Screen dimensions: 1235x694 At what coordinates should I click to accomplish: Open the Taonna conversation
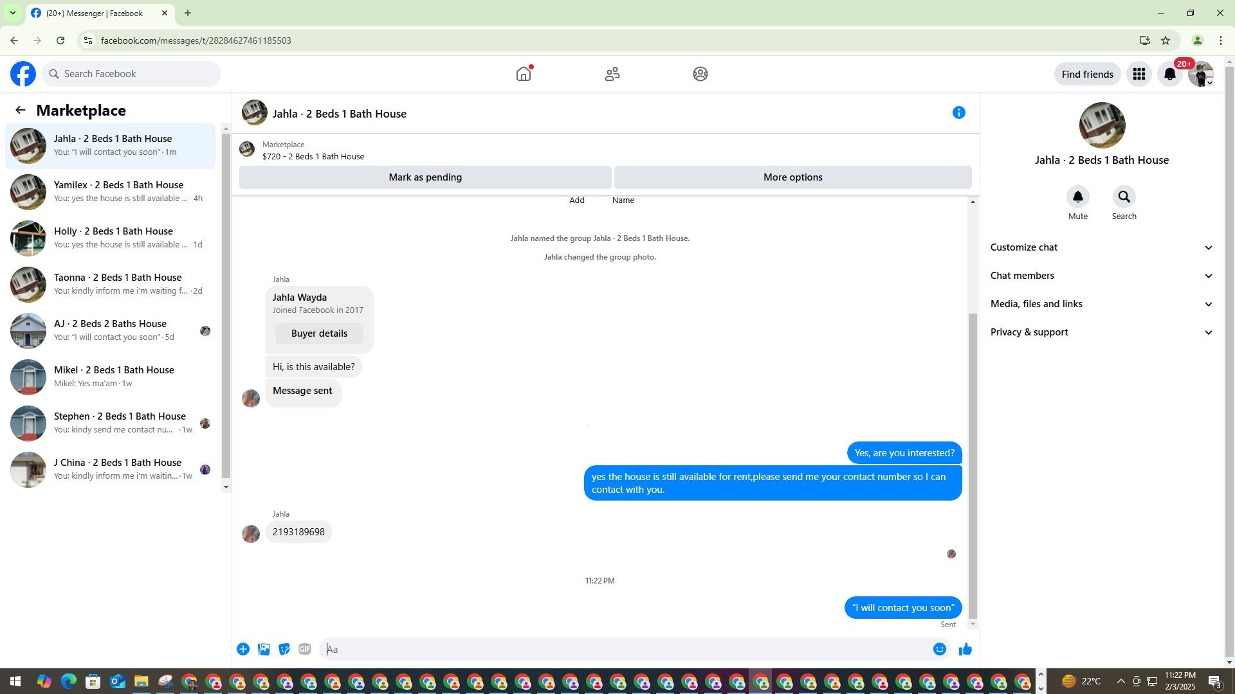click(111, 285)
